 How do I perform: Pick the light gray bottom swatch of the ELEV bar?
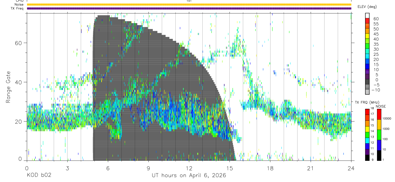click(x=367, y=92)
